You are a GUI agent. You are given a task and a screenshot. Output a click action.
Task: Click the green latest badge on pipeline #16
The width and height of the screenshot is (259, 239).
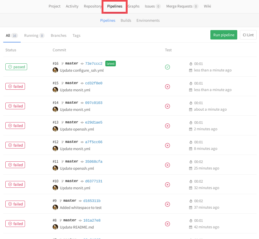coord(110,63)
